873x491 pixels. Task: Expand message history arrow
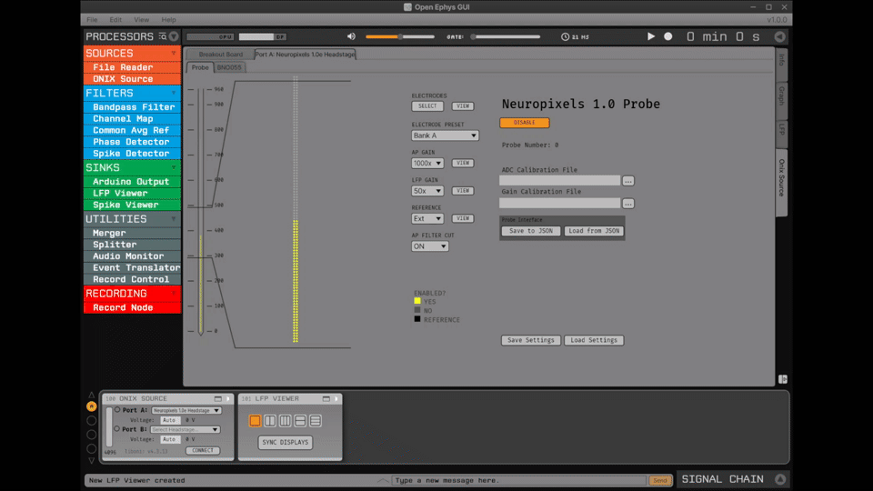383,480
